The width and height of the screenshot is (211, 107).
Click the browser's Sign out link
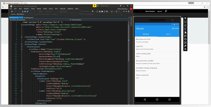click(160, 11)
